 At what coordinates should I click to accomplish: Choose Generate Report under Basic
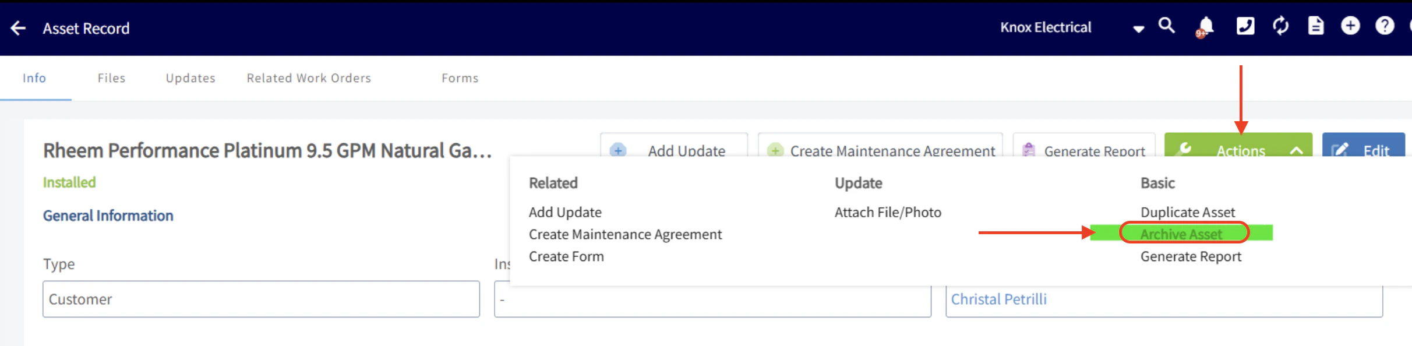pos(1191,257)
